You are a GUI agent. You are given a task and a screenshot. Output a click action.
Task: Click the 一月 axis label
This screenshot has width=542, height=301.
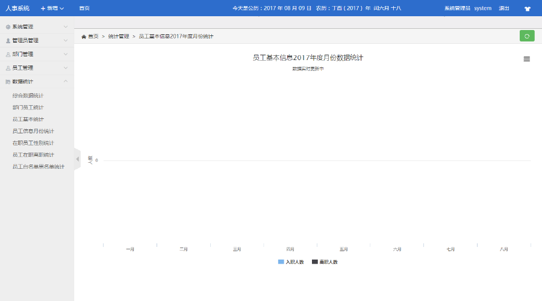[130, 249]
